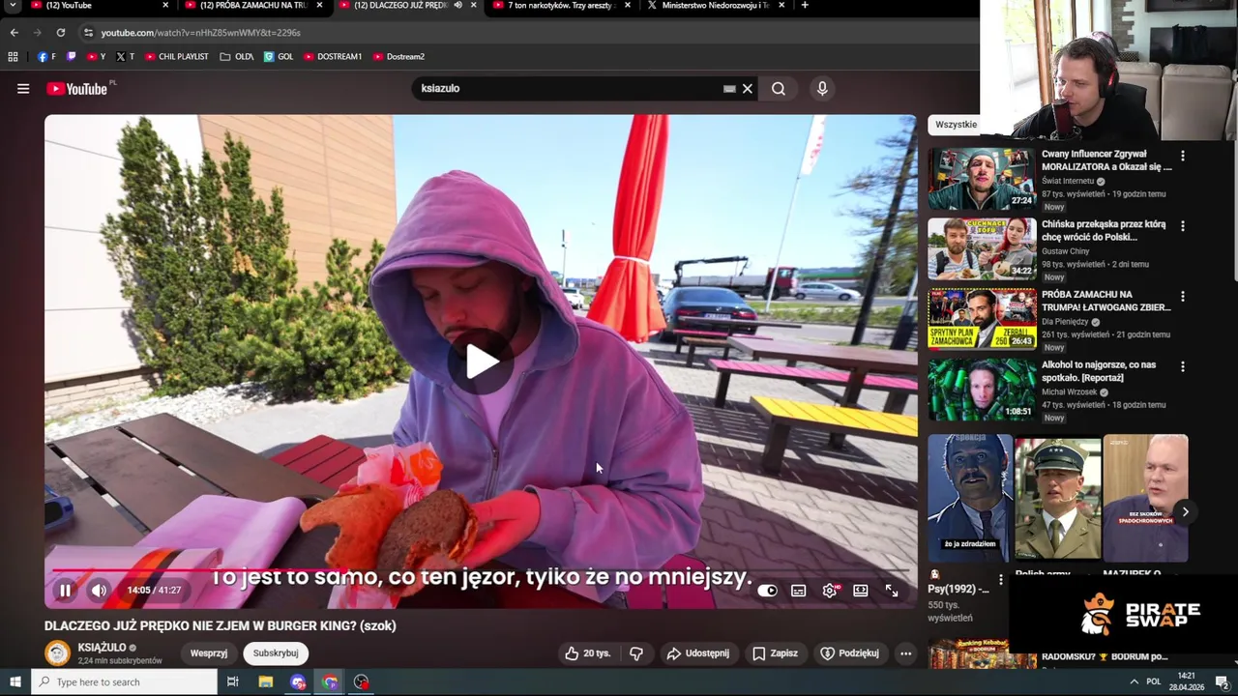Open the YouTube hamburger guide menu
This screenshot has height=696, width=1238.
pyautogui.click(x=23, y=89)
